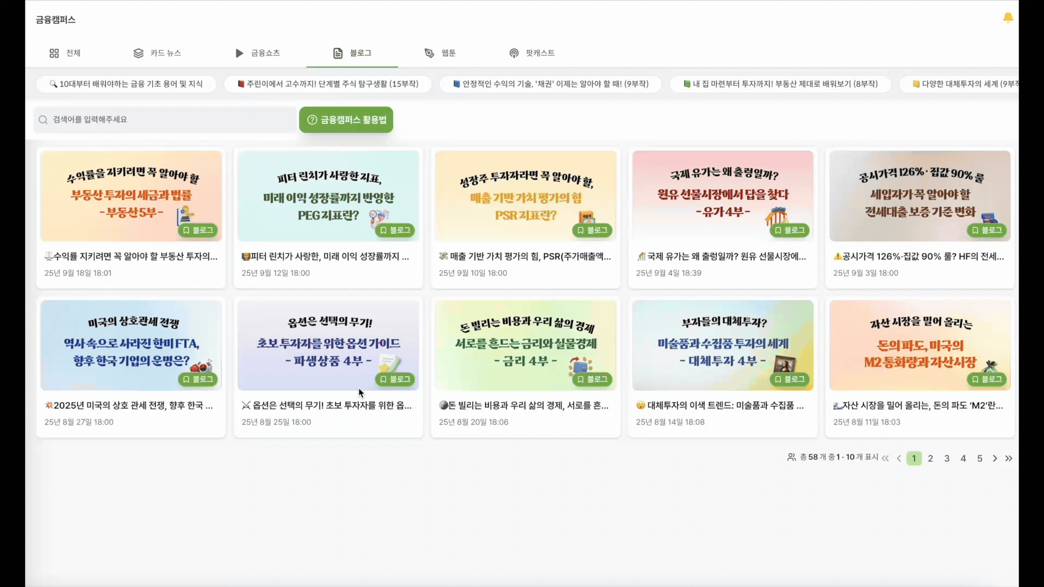Open page 3 of blog results
This screenshot has height=587, width=1044.
[x=947, y=458]
